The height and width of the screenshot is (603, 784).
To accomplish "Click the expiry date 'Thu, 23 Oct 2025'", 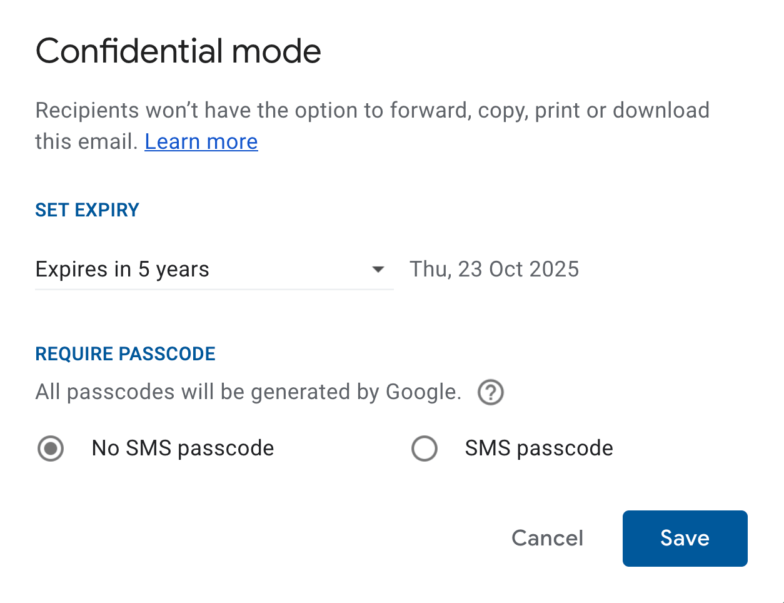I will point(494,270).
